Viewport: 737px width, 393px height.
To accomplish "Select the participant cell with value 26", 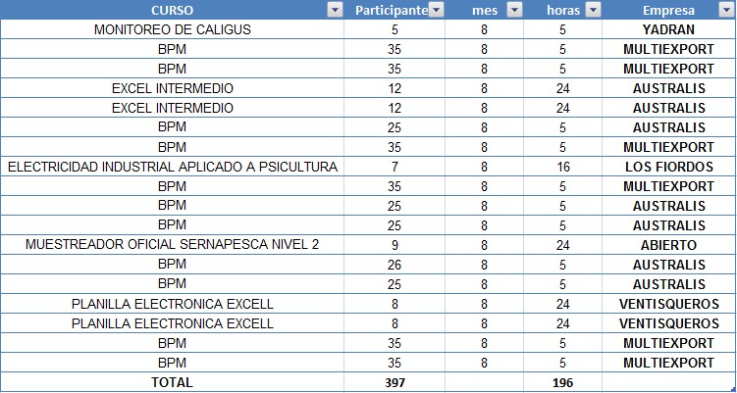I will pos(395,265).
